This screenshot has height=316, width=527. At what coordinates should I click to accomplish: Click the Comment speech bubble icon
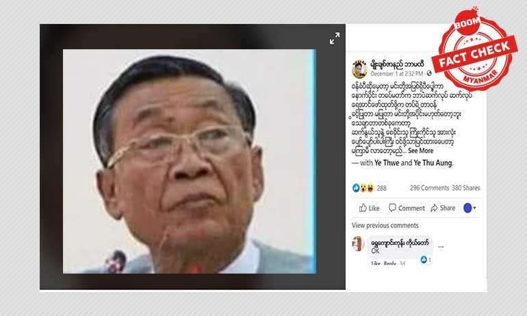point(392,207)
